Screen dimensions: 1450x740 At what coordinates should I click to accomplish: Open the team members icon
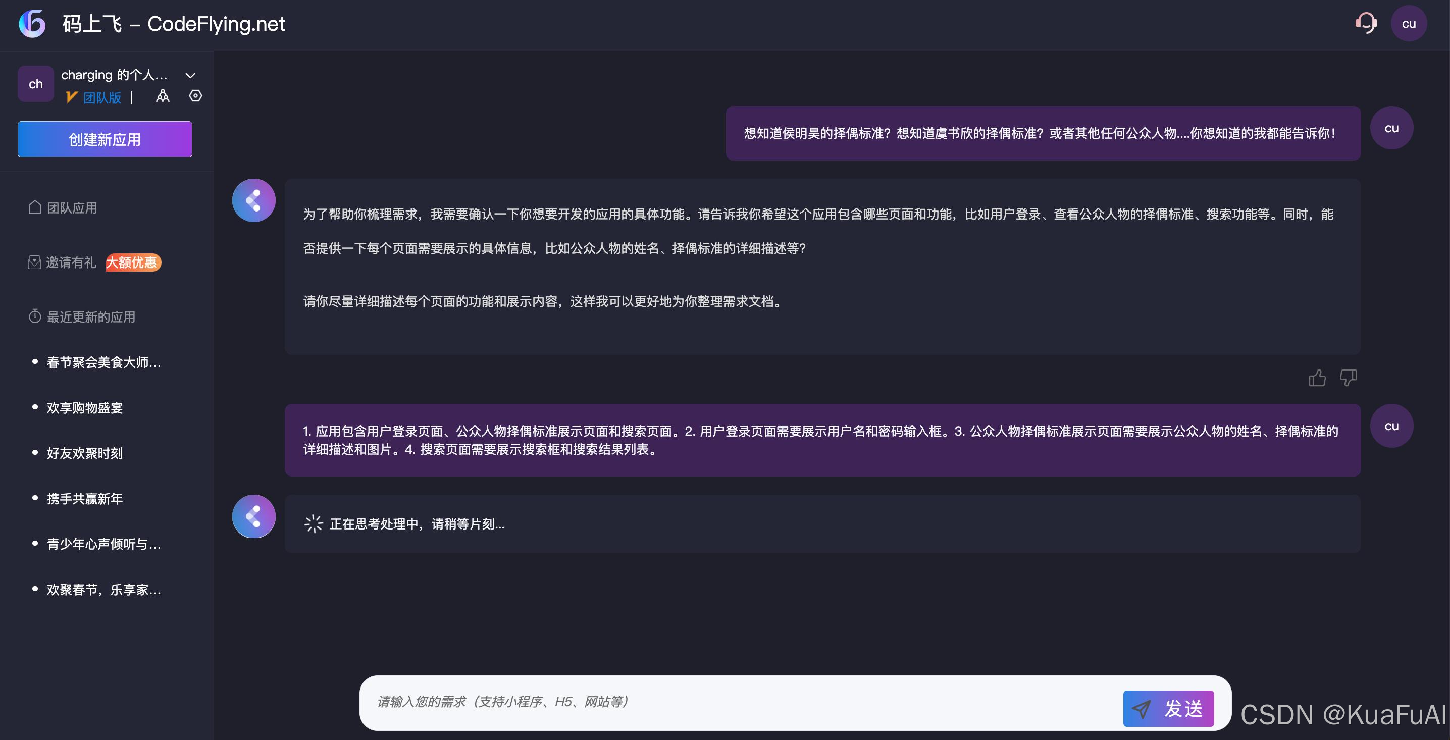pyautogui.click(x=163, y=96)
